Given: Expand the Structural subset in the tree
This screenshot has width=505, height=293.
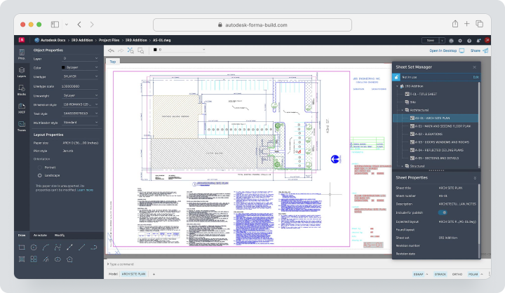Looking at the screenshot, I should [x=403, y=166].
